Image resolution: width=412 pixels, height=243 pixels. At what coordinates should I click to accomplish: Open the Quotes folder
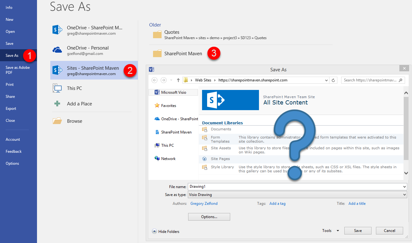[172, 32]
